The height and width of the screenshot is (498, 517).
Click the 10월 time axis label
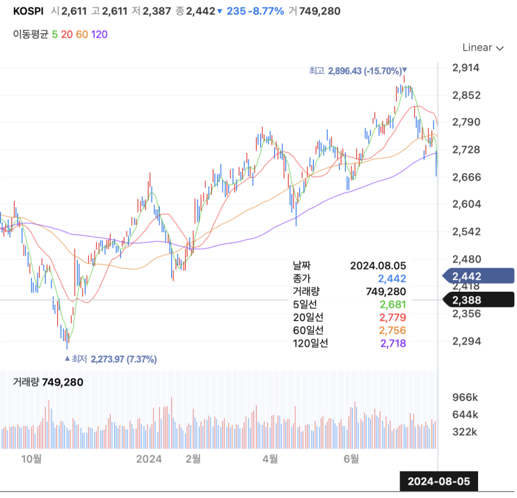31,458
